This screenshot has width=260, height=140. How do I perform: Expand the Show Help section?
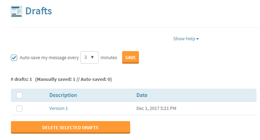[186, 39]
